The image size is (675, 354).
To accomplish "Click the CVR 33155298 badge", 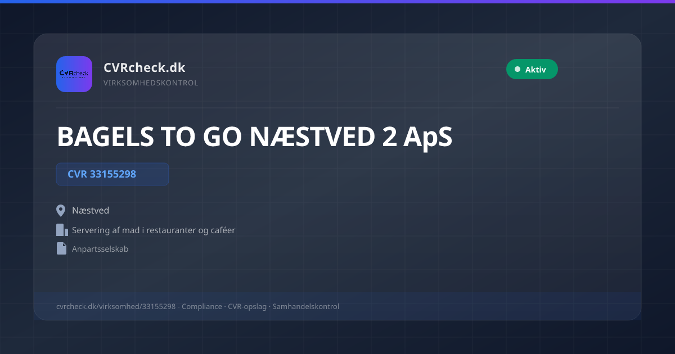I will (112, 174).
